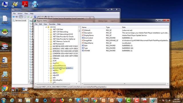Expand the .NETFramework key

tap(49, 44)
